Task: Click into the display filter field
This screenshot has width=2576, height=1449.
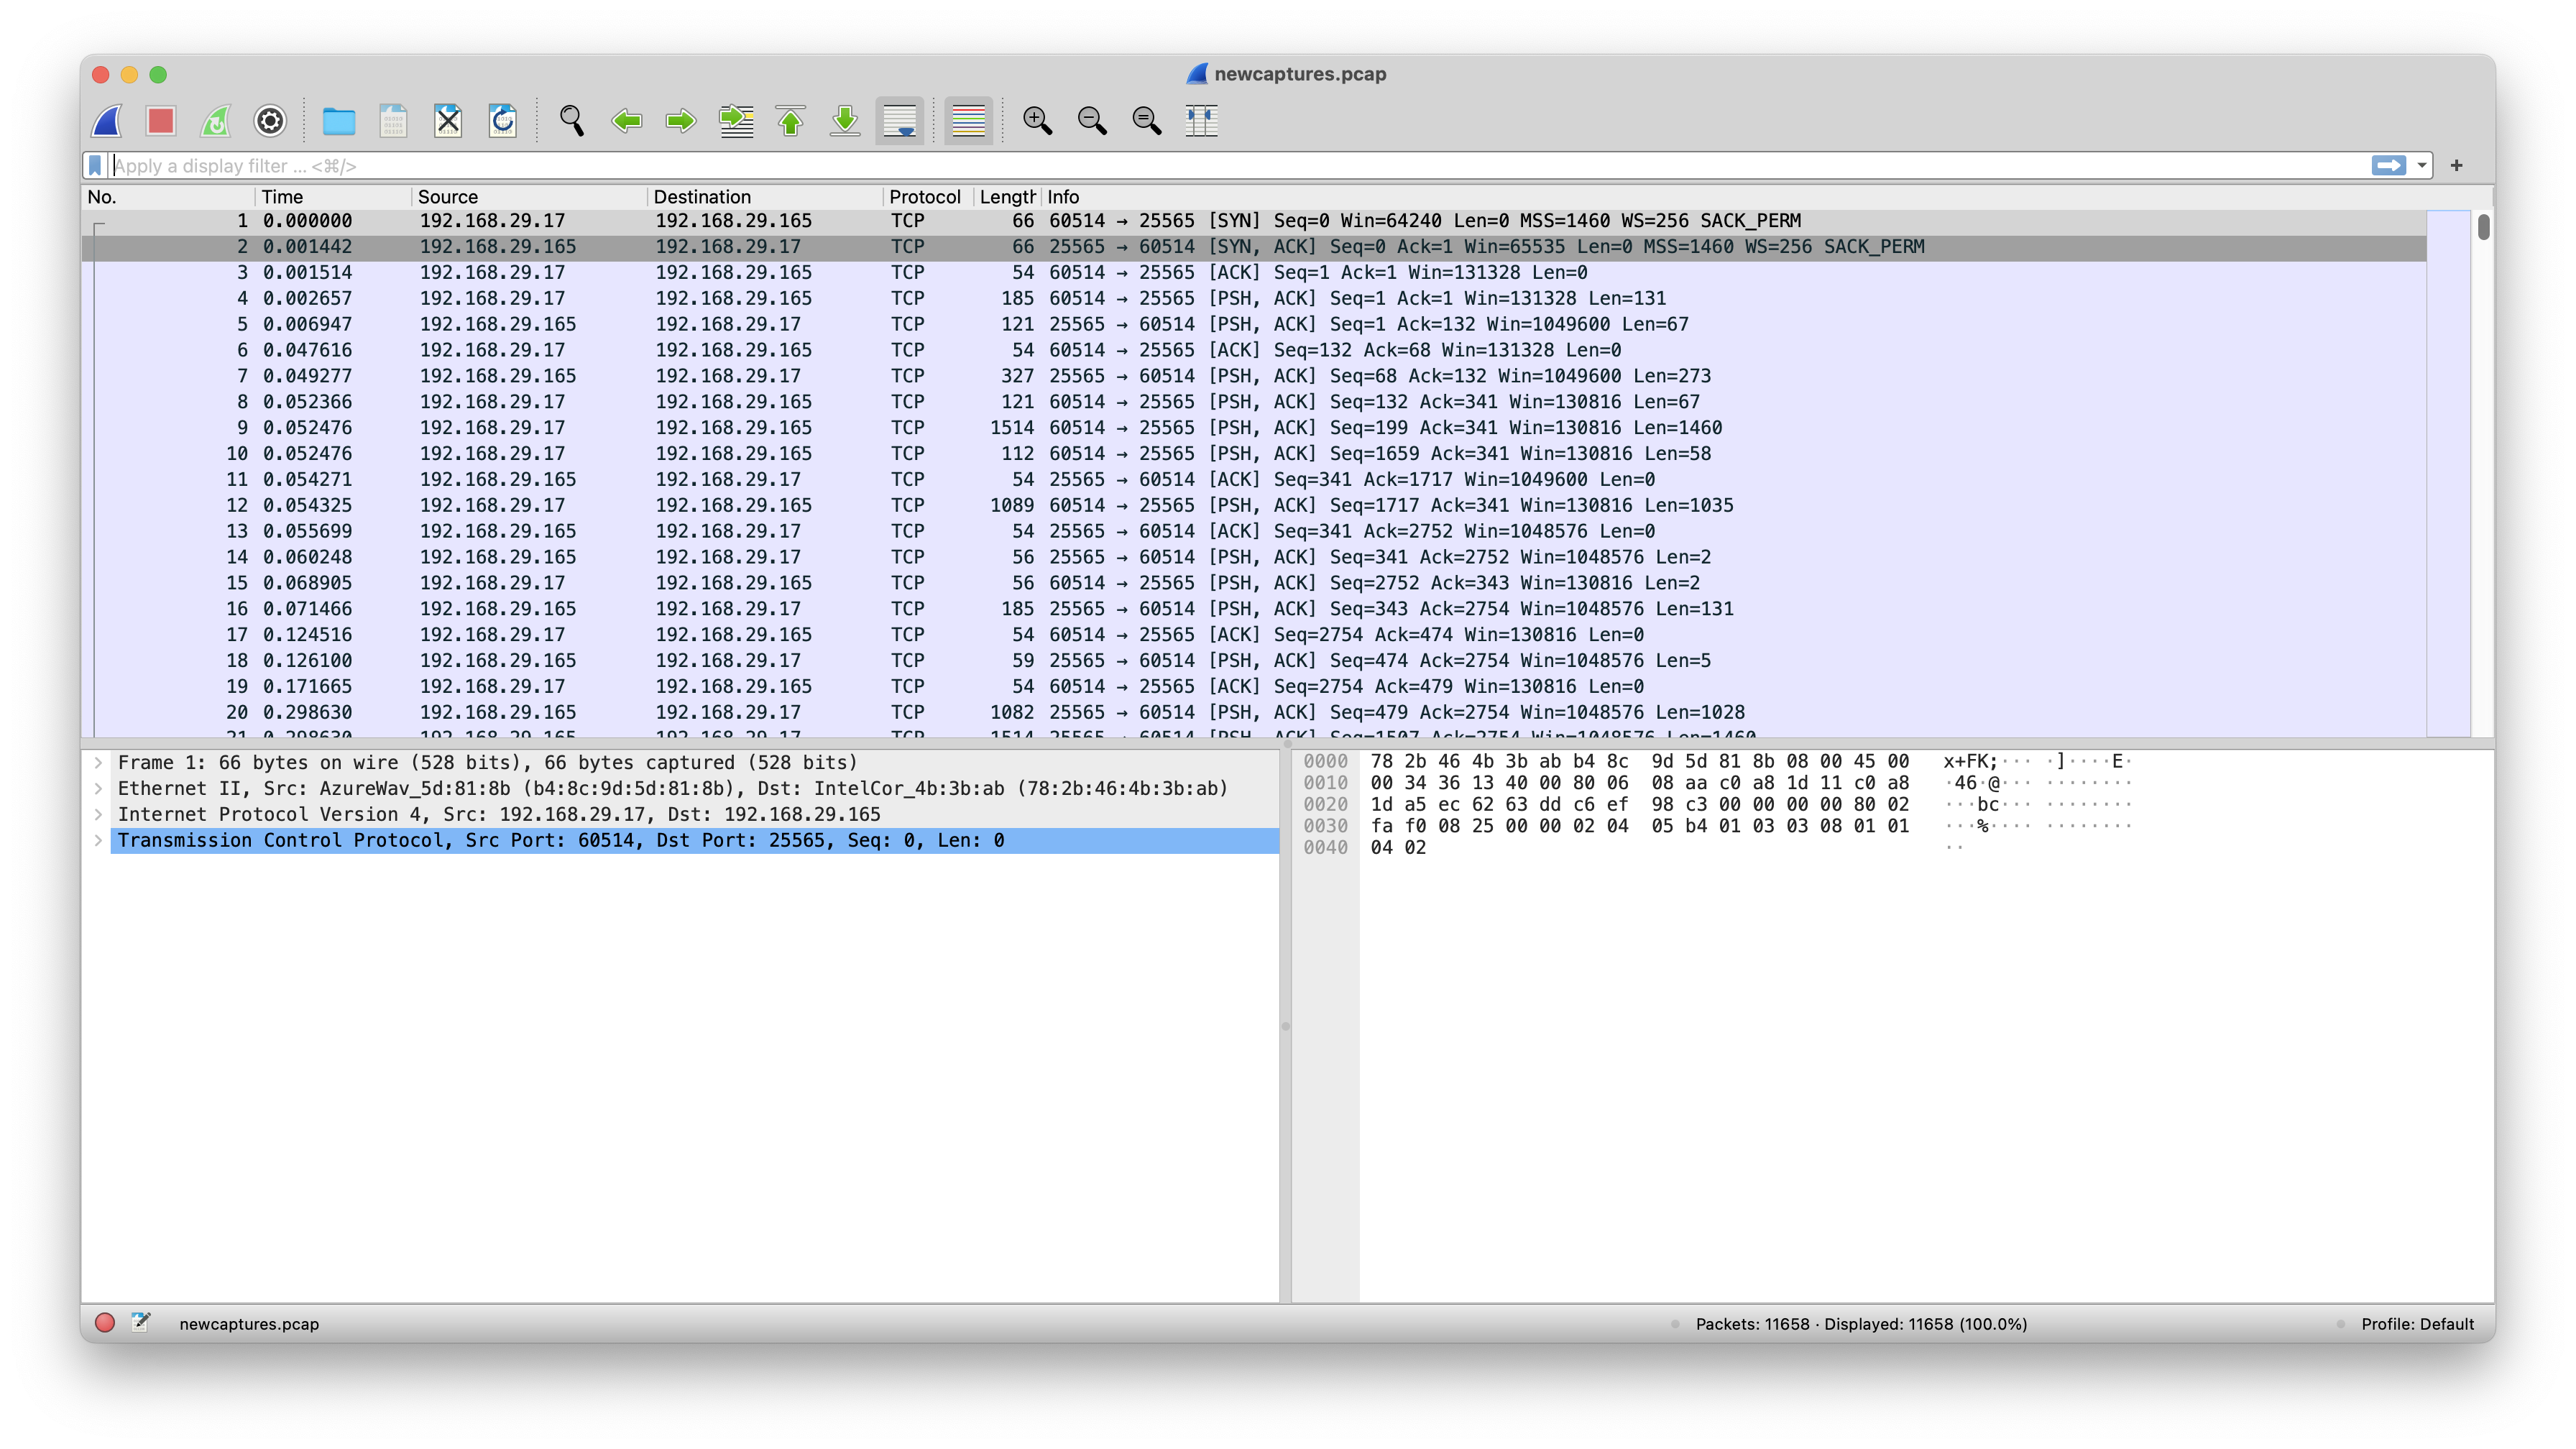Action: pyautogui.click(x=1238, y=165)
